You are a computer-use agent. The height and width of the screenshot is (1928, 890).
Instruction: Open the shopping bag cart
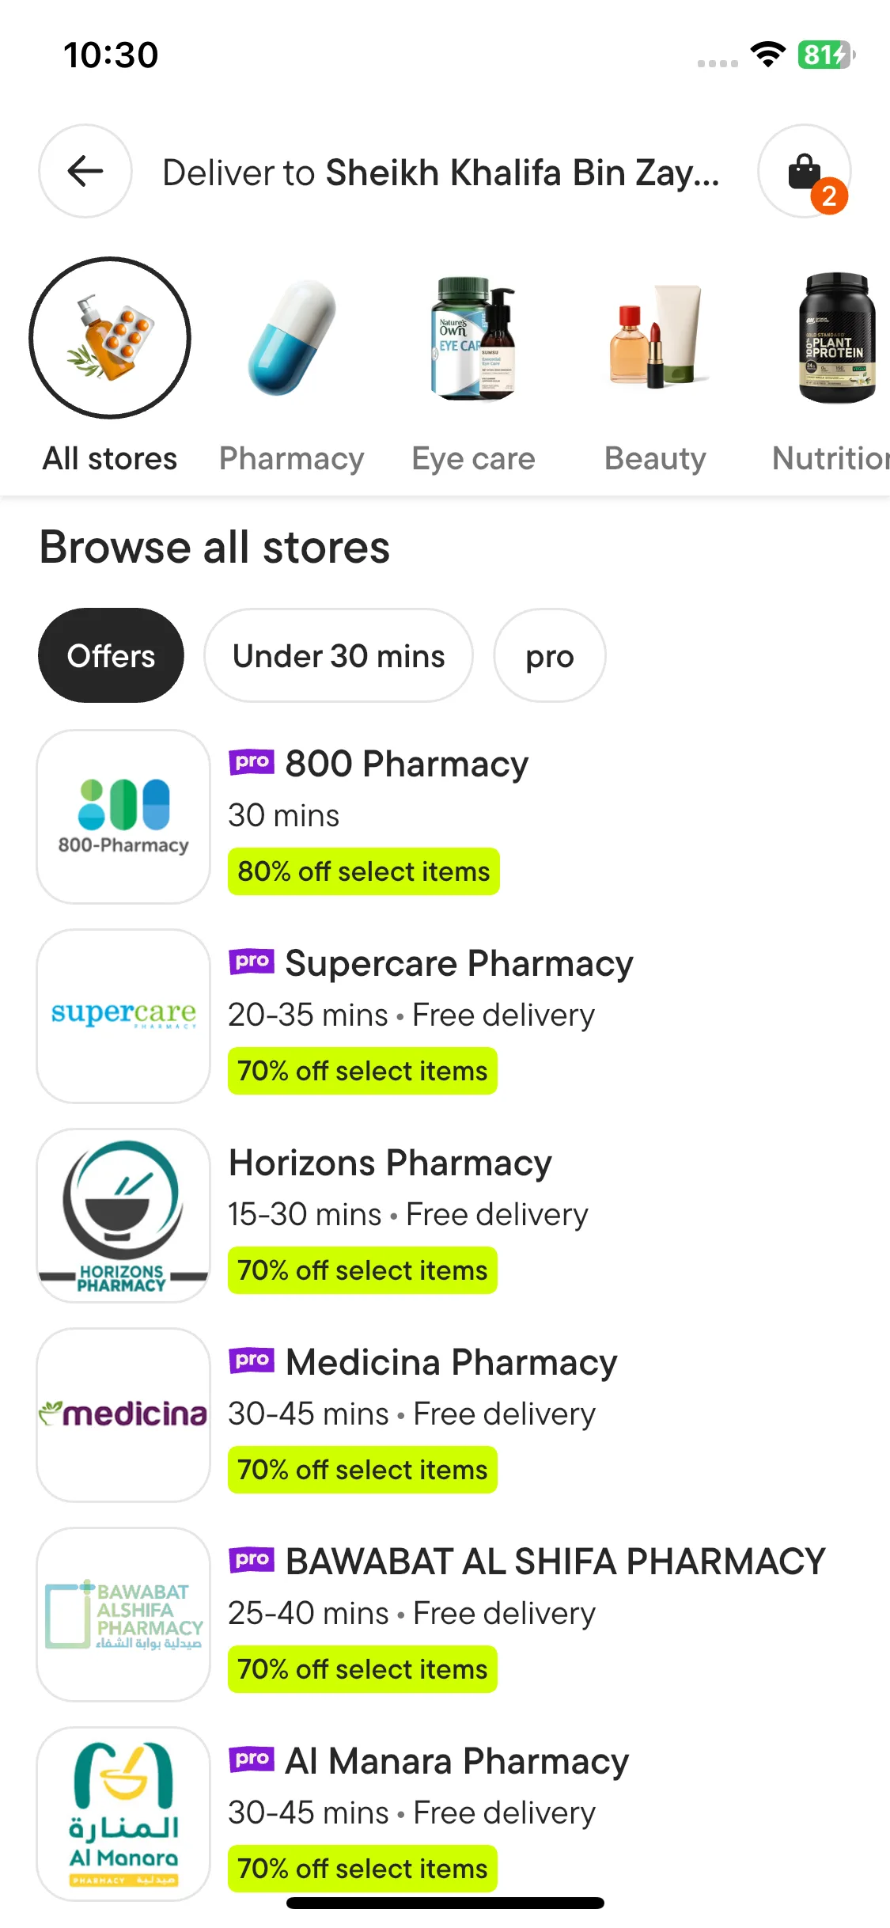[x=805, y=171]
